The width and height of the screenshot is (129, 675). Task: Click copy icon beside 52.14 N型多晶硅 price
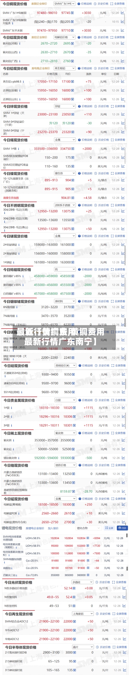[74, 588]
